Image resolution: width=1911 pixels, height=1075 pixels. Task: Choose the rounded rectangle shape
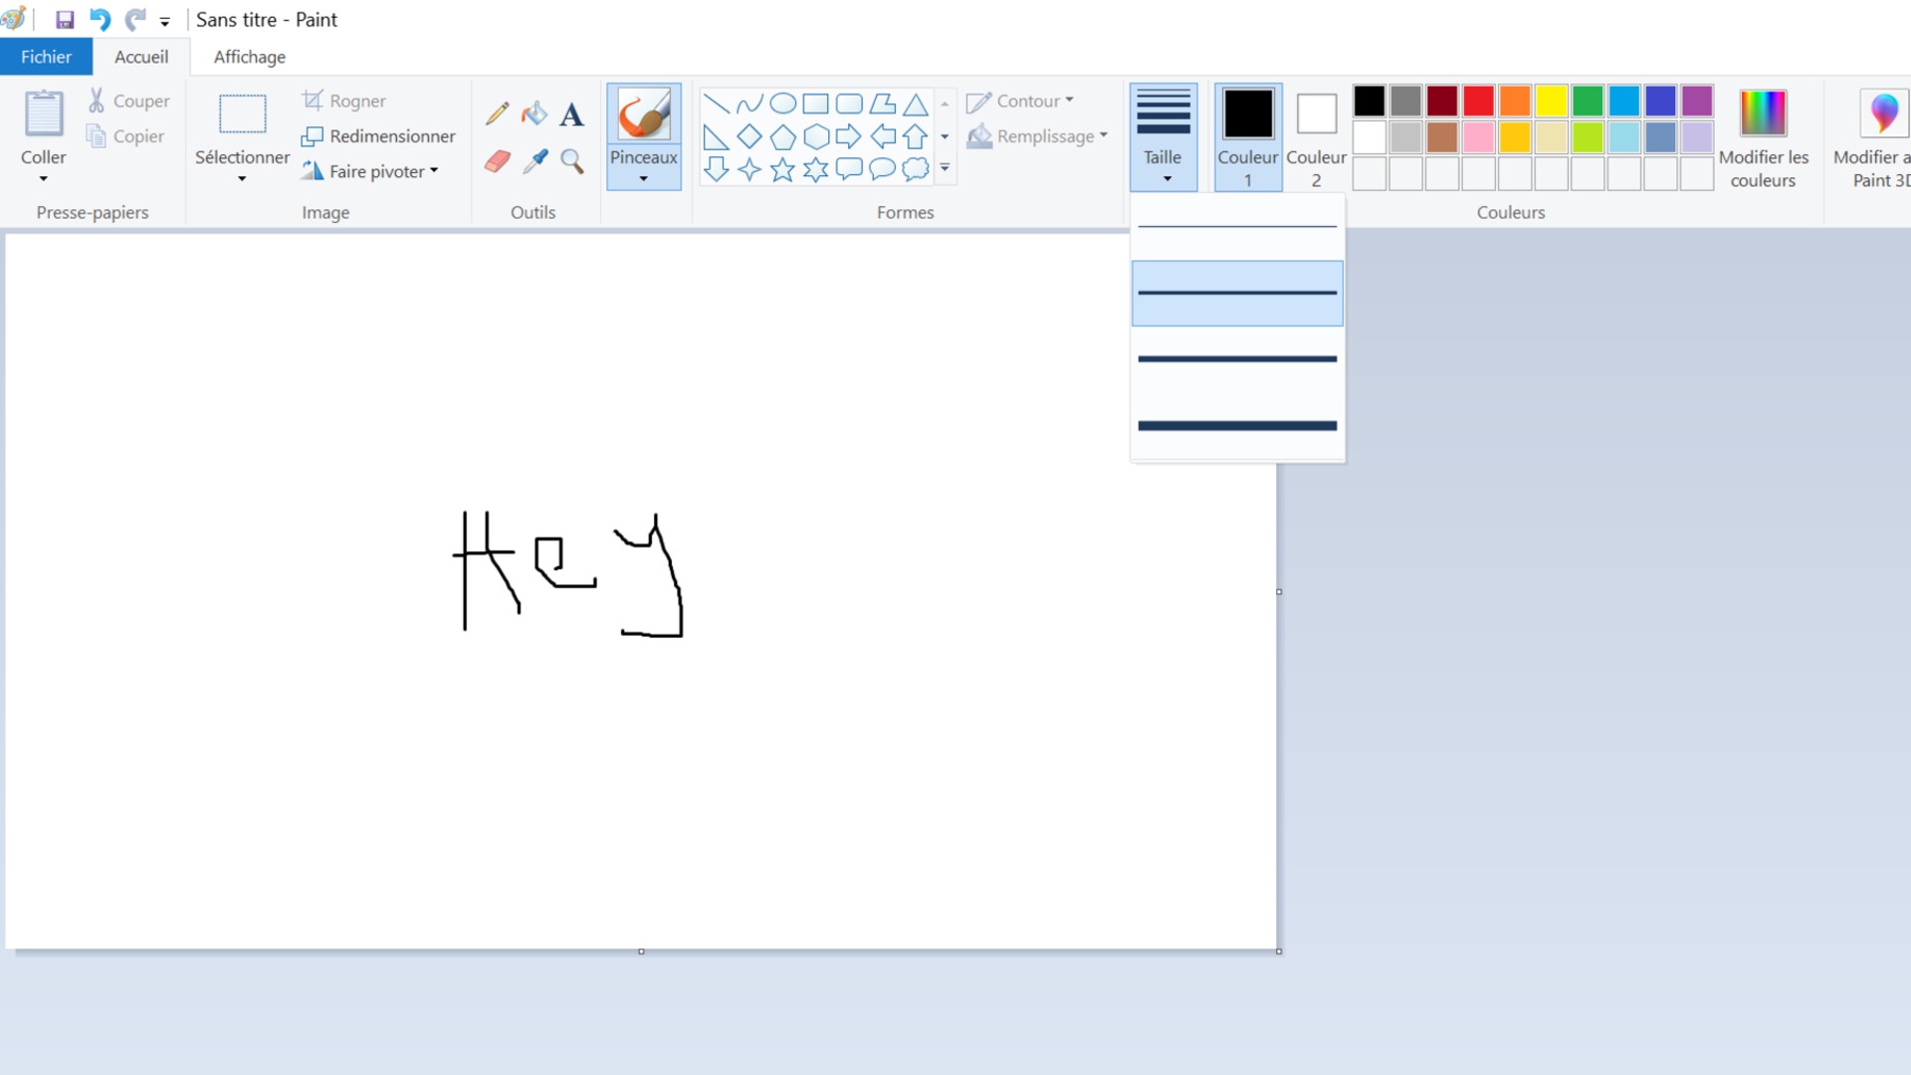[849, 104]
